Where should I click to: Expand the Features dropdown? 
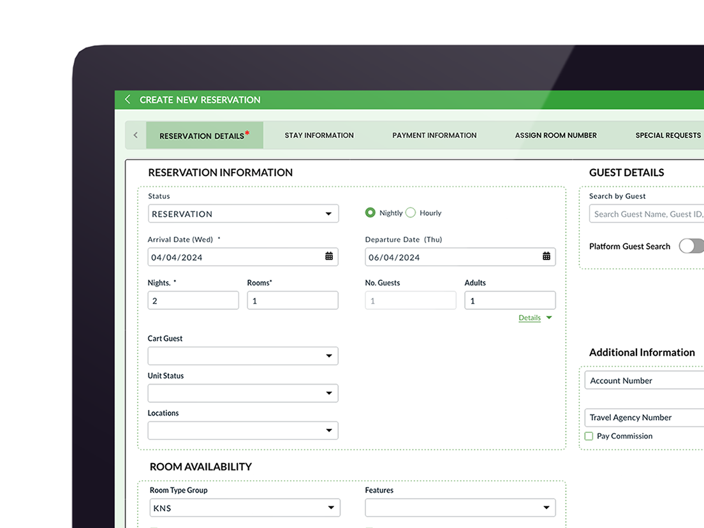tap(460, 508)
